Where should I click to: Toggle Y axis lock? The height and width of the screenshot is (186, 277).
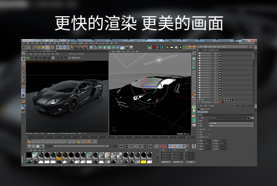pyautogui.click(x=62, y=48)
